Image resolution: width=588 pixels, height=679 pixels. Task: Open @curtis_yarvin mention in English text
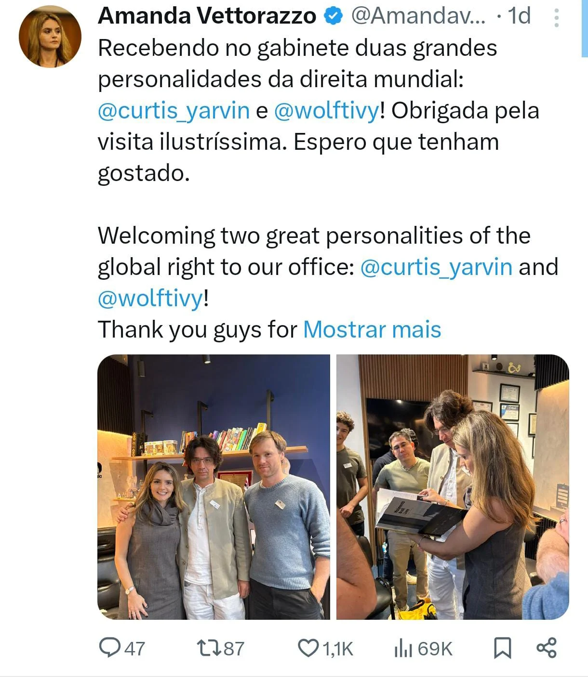(x=436, y=267)
